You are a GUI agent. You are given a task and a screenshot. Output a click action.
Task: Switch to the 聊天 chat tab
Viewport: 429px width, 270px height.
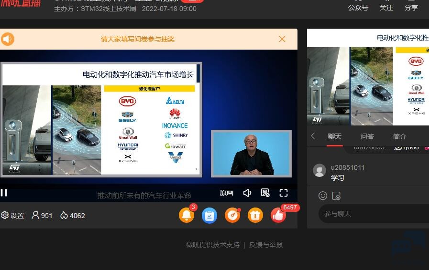pyautogui.click(x=335, y=136)
